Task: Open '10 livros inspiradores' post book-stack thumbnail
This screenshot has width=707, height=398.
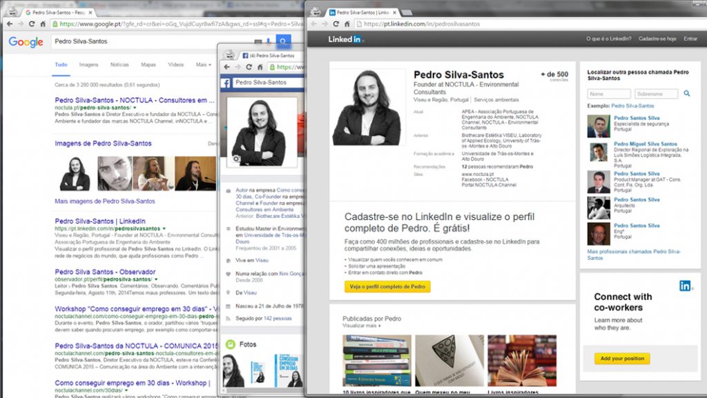Action: point(377,361)
